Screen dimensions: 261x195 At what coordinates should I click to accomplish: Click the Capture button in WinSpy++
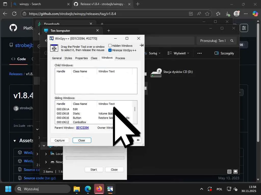point(60,140)
